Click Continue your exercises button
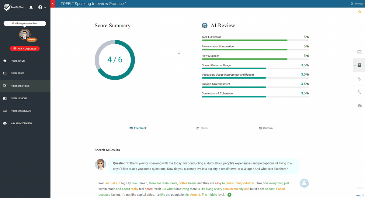 [x=25, y=23]
